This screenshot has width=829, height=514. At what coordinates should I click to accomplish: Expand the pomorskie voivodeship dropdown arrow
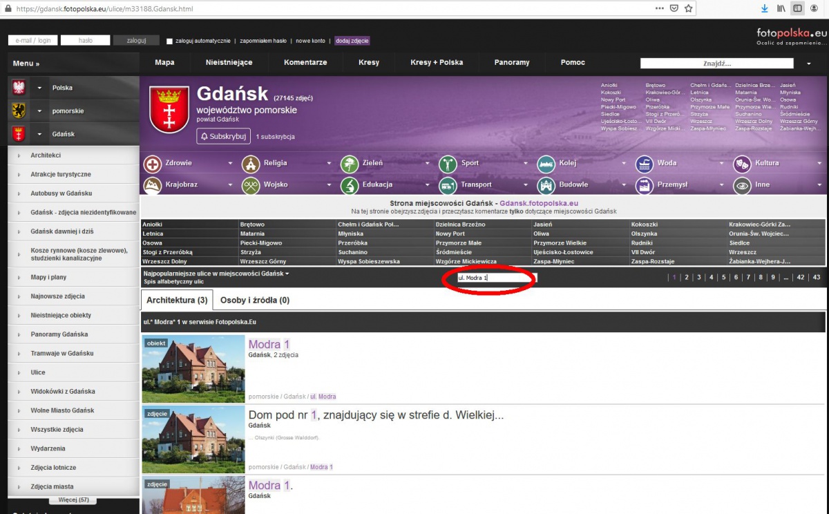pos(39,111)
